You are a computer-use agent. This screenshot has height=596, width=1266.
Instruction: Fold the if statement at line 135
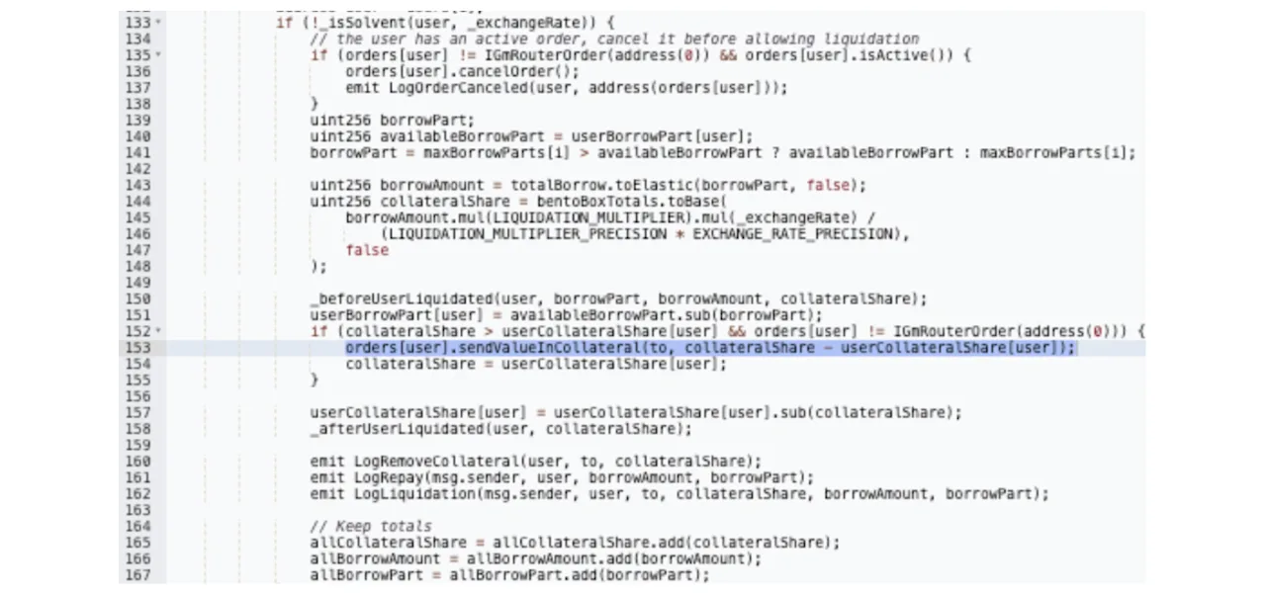[x=158, y=55]
